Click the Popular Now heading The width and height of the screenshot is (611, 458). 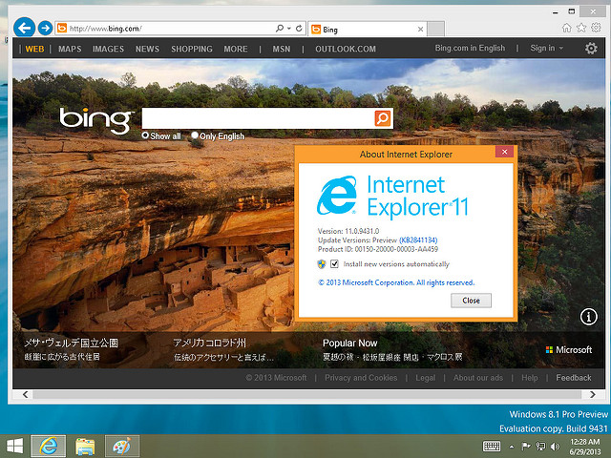point(350,343)
